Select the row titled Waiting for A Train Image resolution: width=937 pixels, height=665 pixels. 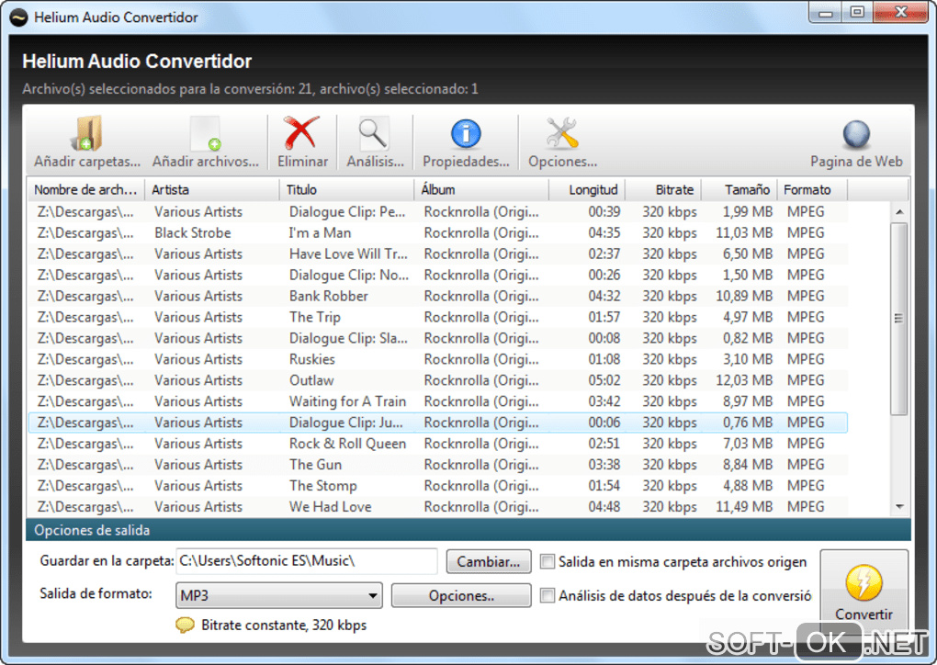[437, 401]
